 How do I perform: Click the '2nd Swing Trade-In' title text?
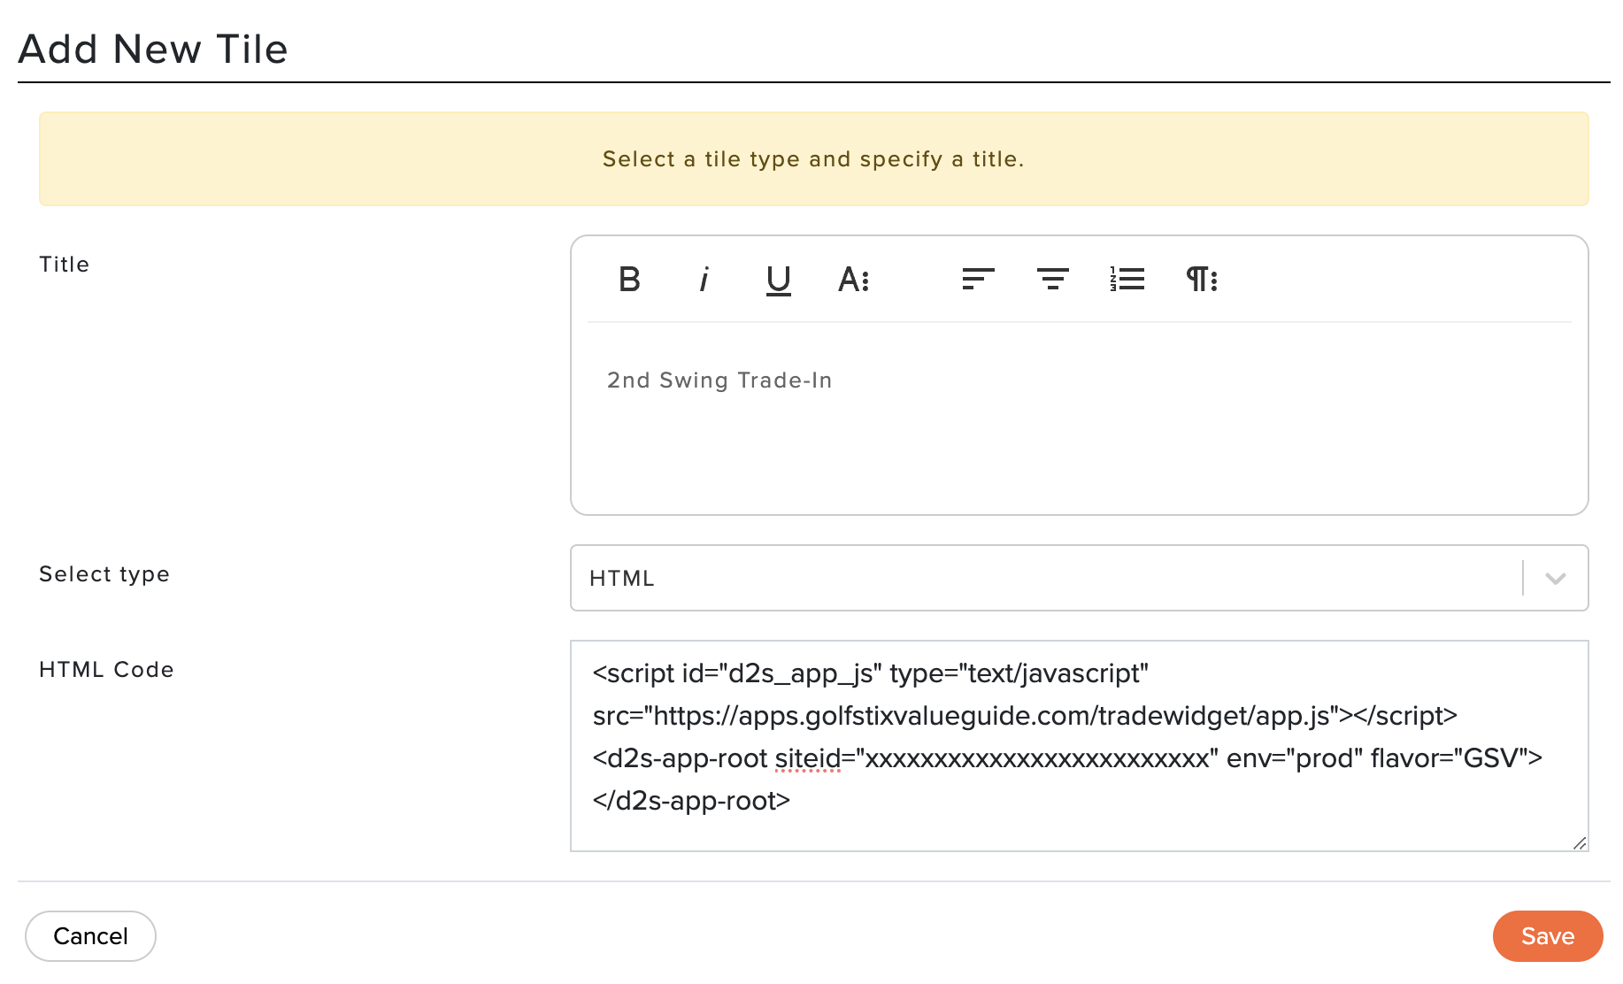[719, 381]
